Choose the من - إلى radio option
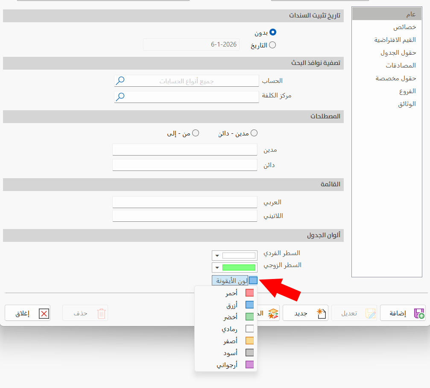 (196, 133)
